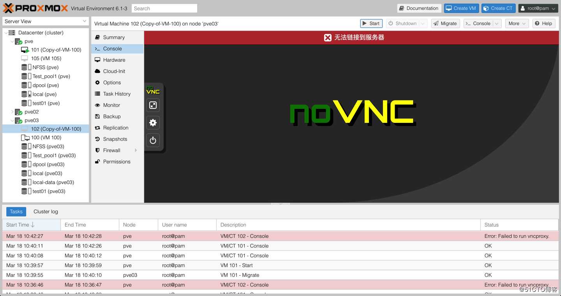Screen dimensions: 561x296
Task: Expand the Firewall submenu arrow
Action: pyautogui.click(x=136, y=151)
